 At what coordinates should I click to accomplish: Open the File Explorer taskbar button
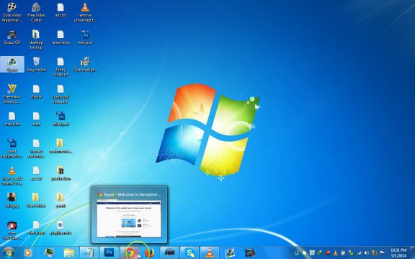click(69, 253)
